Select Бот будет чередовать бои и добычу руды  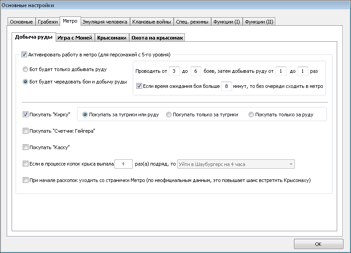(25, 82)
